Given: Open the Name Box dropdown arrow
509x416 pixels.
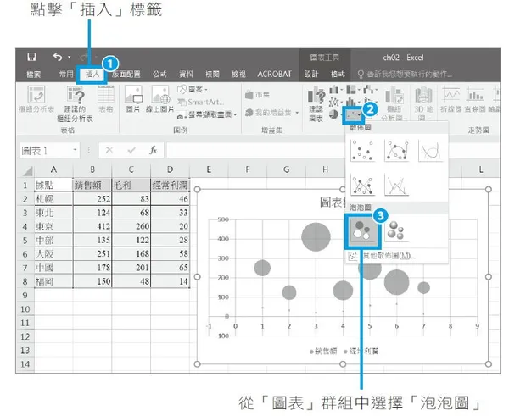Looking at the screenshot, I should click(x=76, y=150).
